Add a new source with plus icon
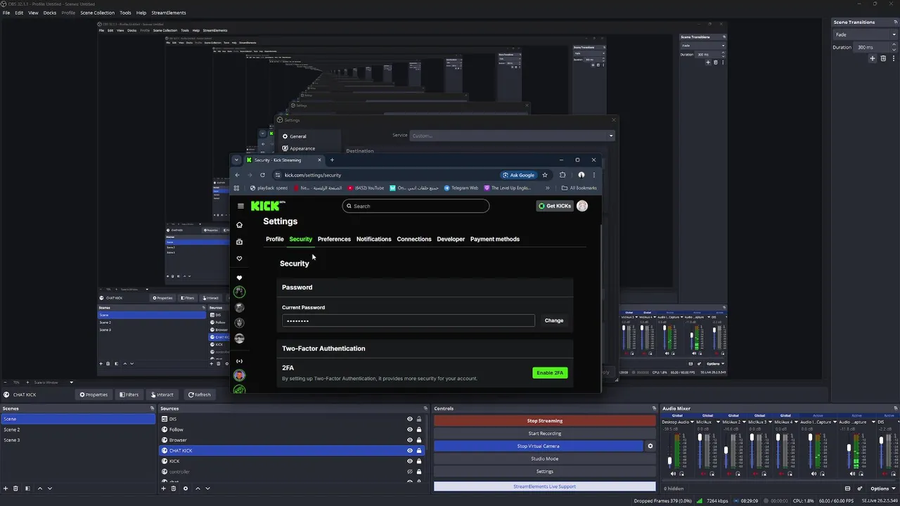 (x=163, y=488)
